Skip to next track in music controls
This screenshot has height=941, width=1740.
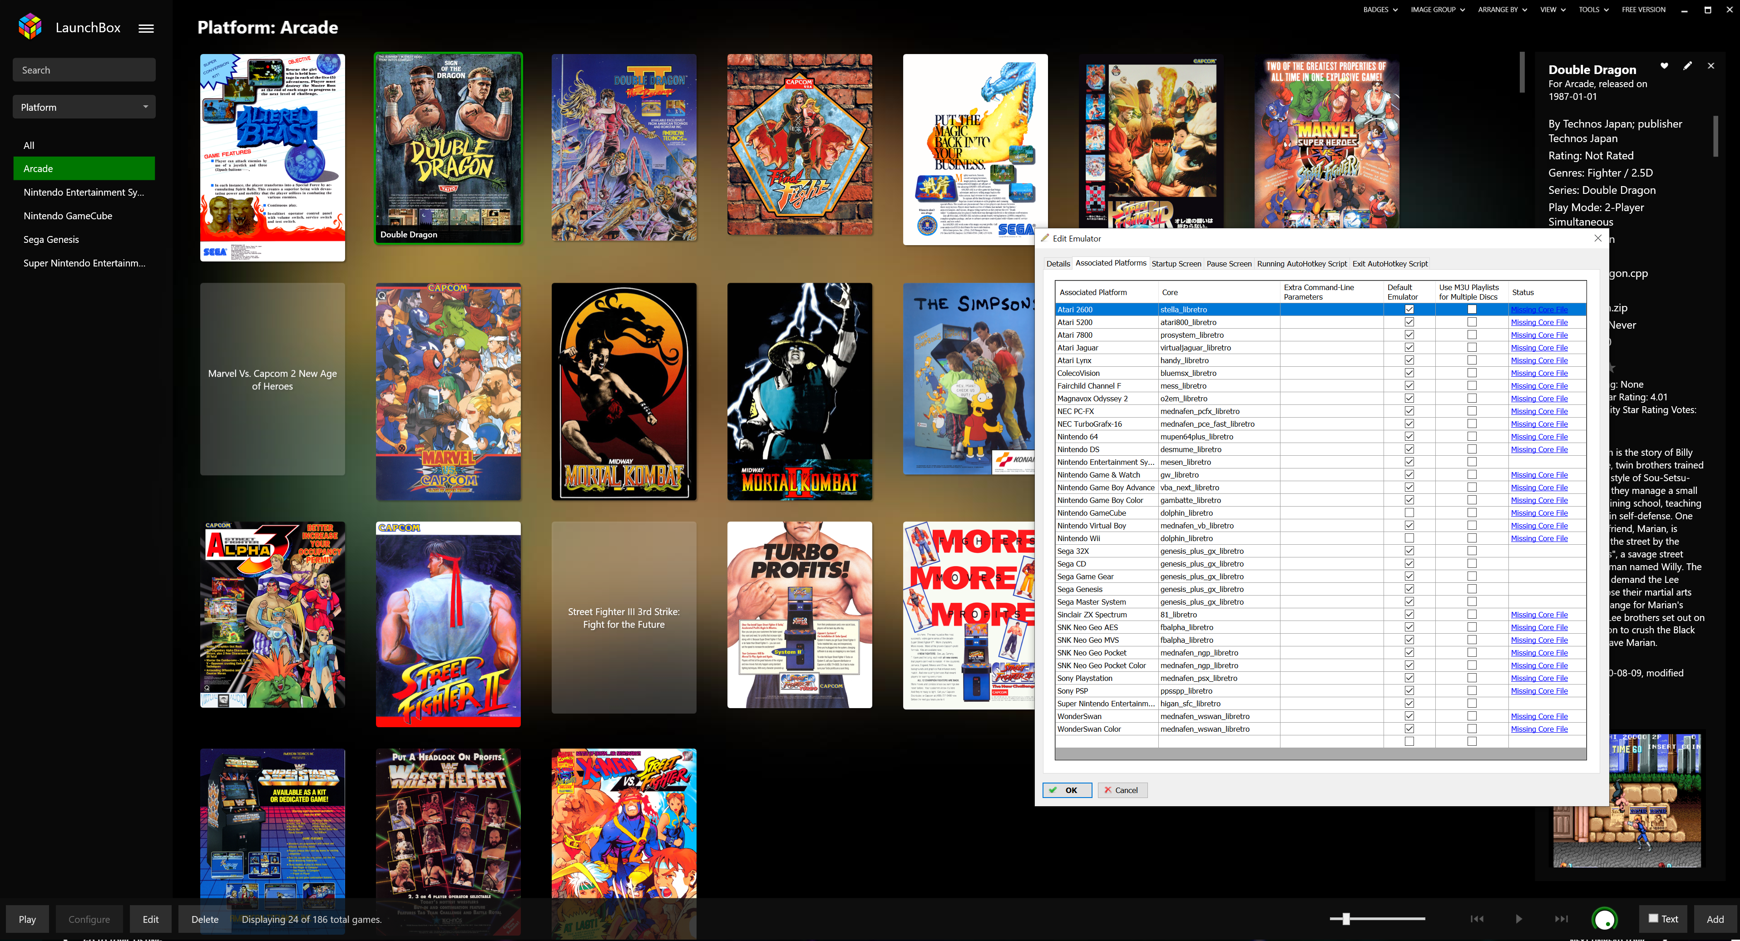[x=1561, y=919]
